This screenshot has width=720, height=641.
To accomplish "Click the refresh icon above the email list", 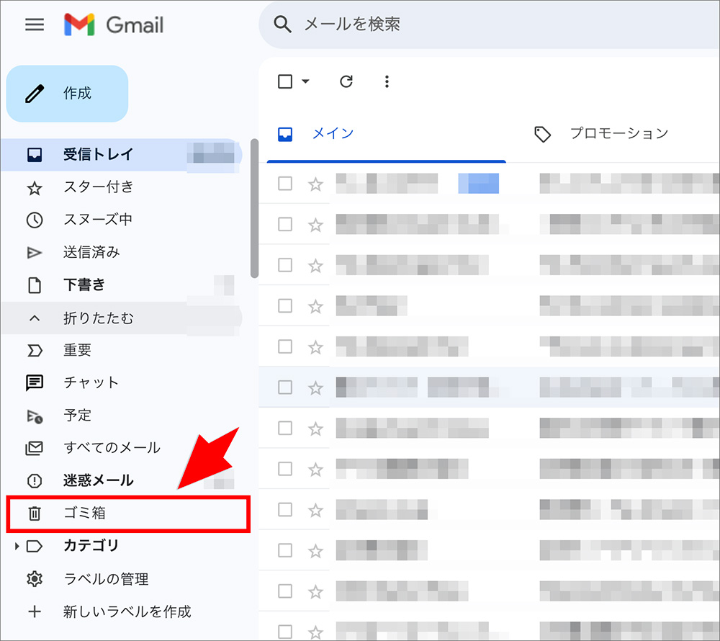I will tap(346, 81).
